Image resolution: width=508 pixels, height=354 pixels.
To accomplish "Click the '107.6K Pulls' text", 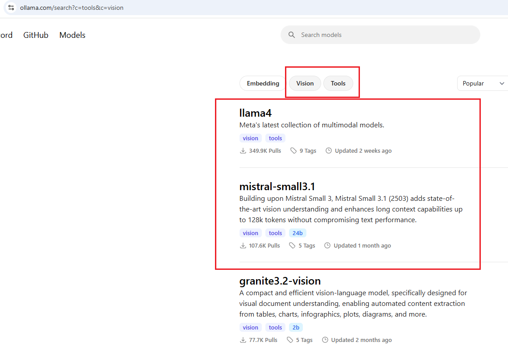I will pyautogui.click(x=264, y=246).
